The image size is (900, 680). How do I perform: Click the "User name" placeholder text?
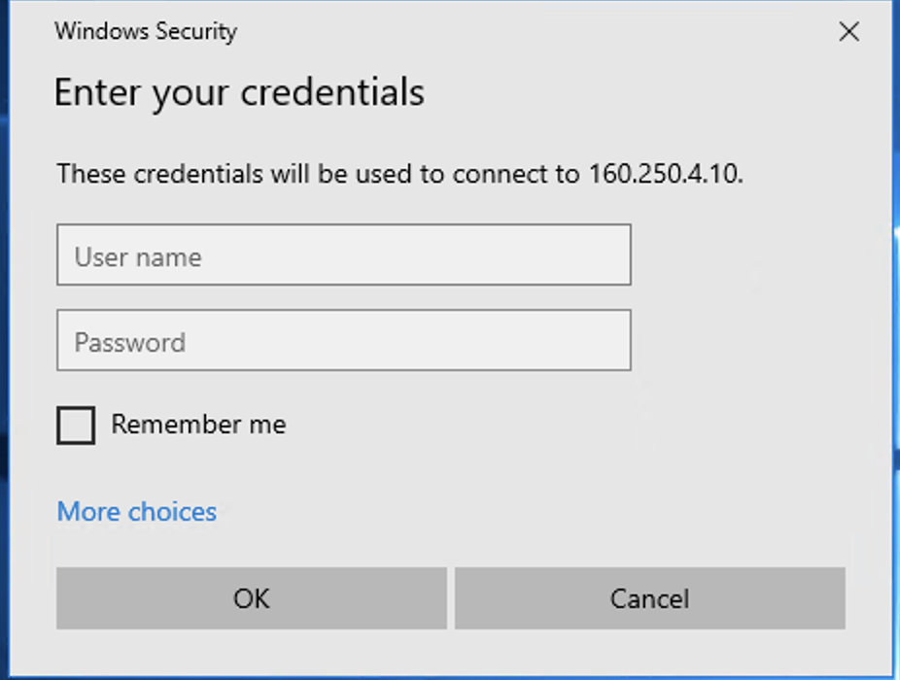tap(138, 257)
